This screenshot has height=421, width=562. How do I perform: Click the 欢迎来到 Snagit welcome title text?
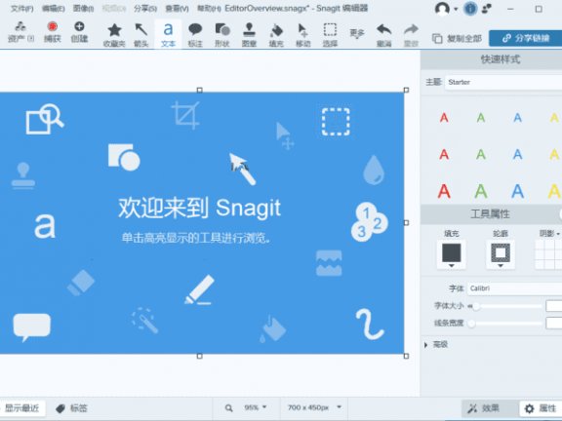point(199,208)
